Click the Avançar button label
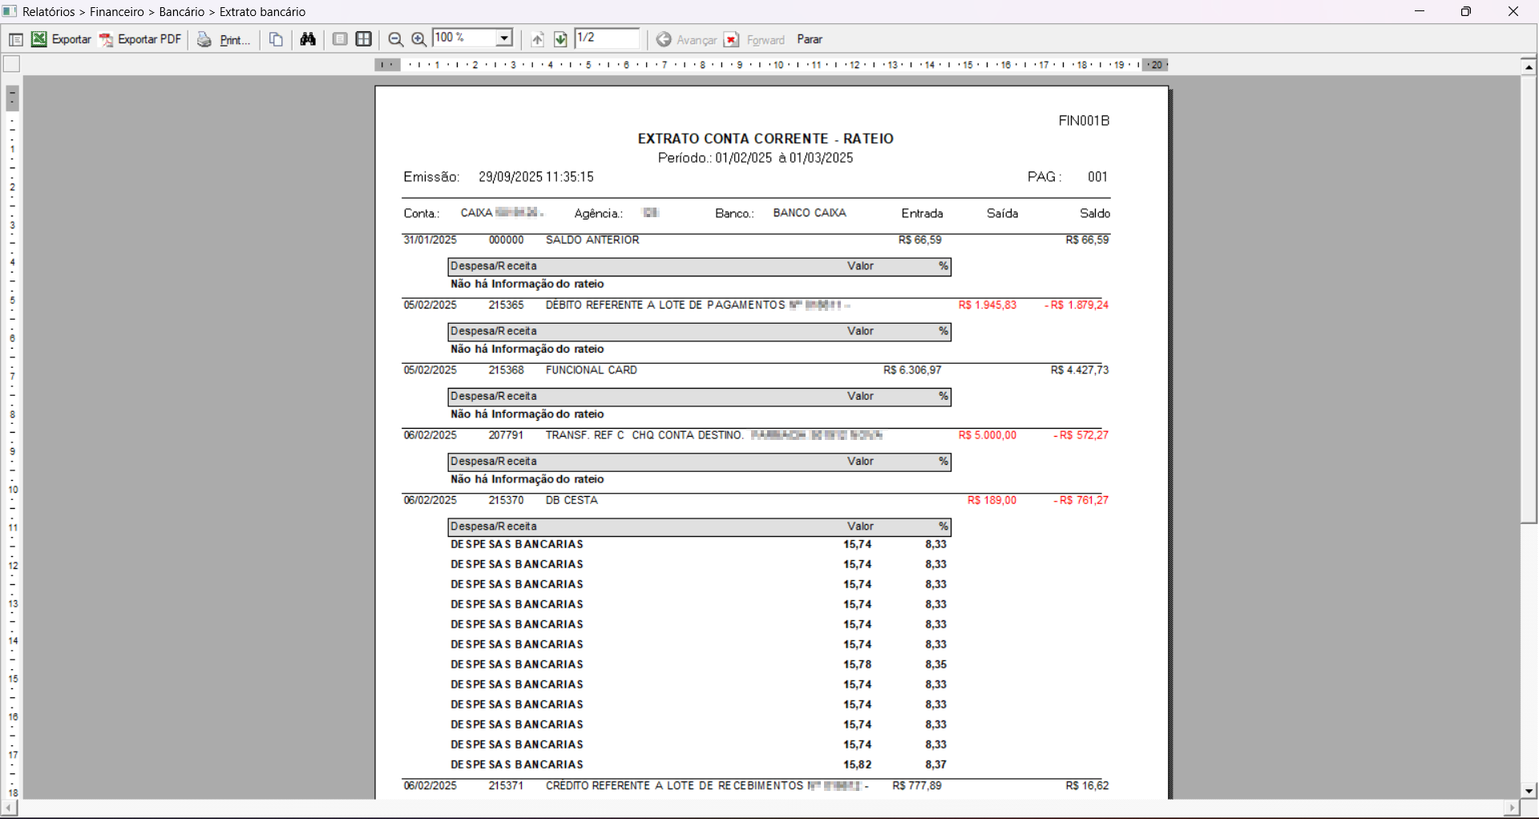 click(697, 40)
